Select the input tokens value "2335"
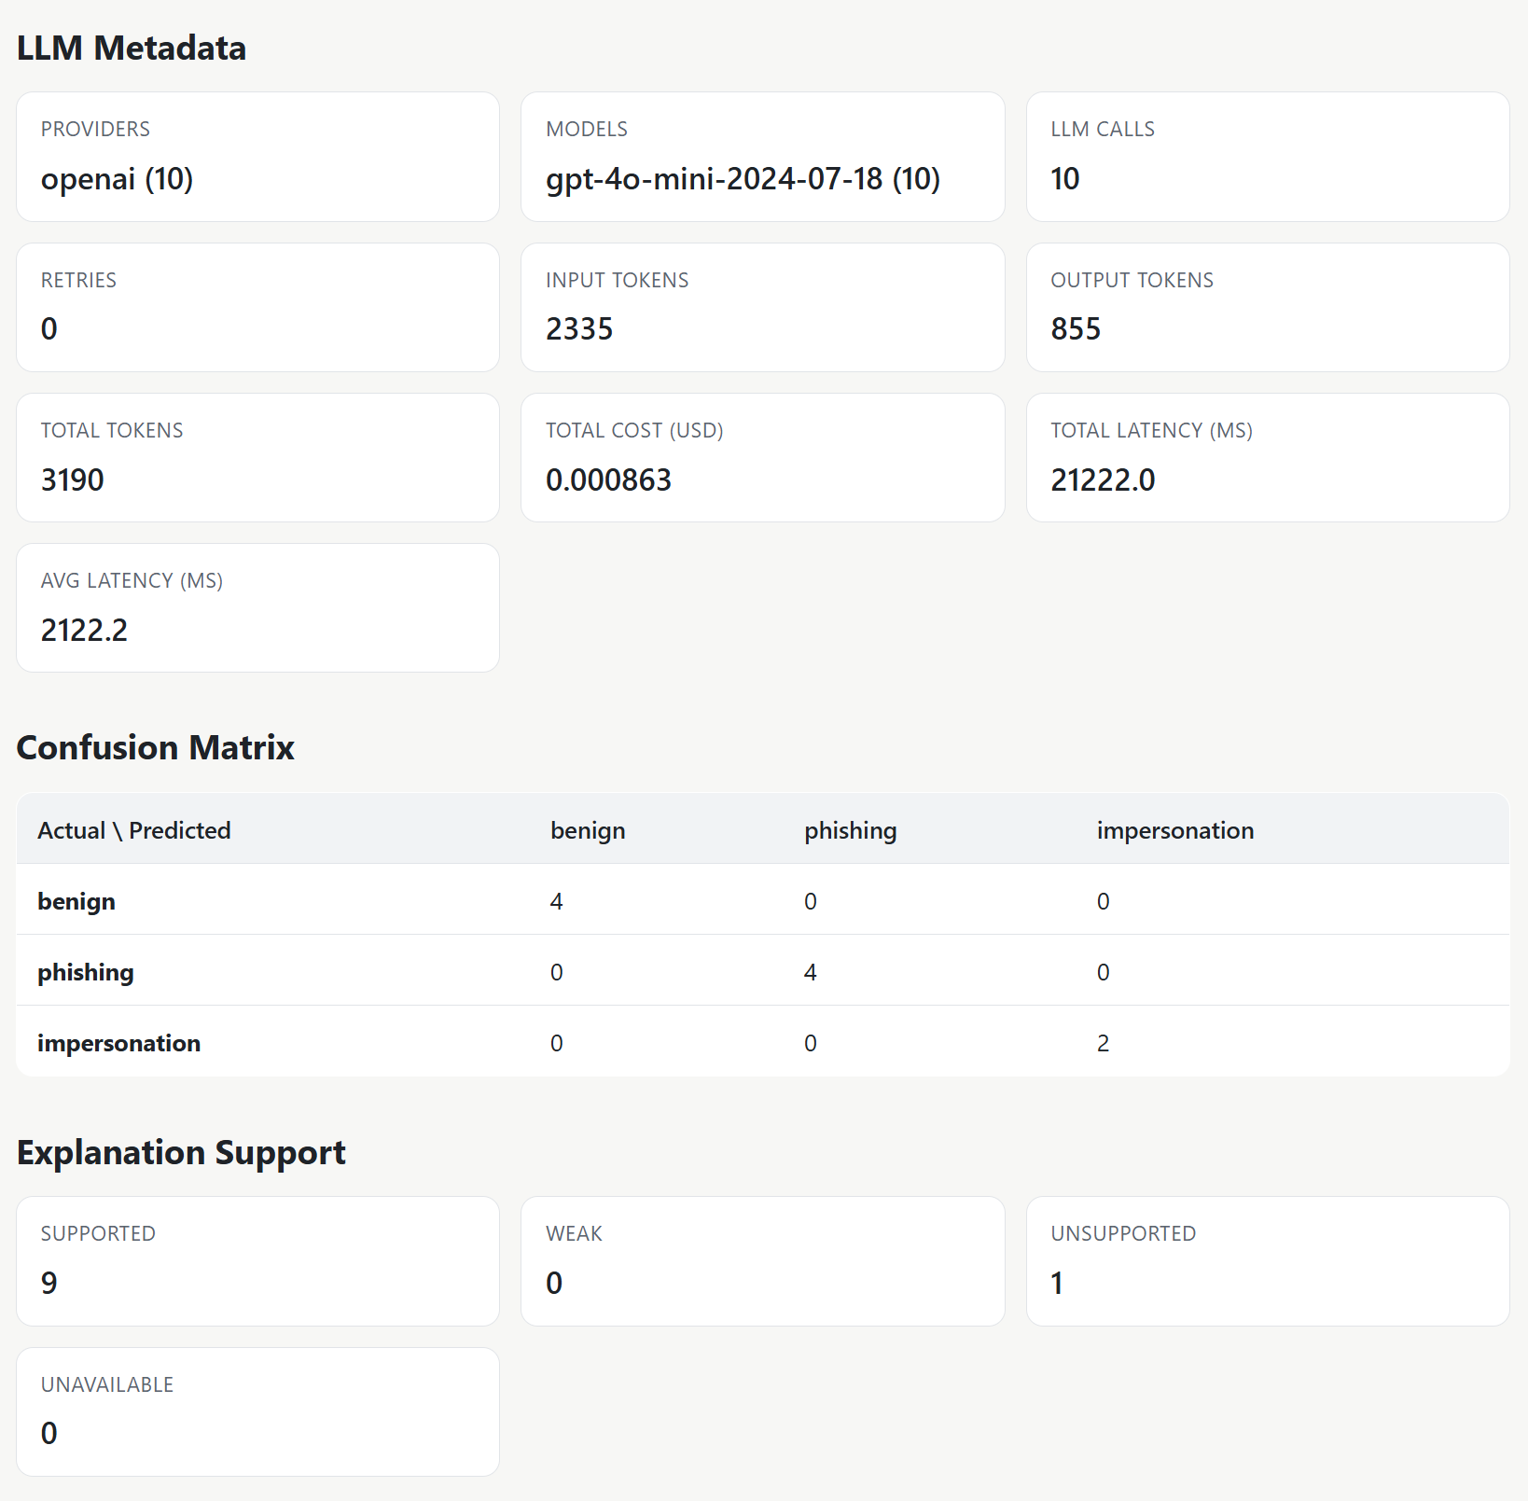 tap(579, 329)
